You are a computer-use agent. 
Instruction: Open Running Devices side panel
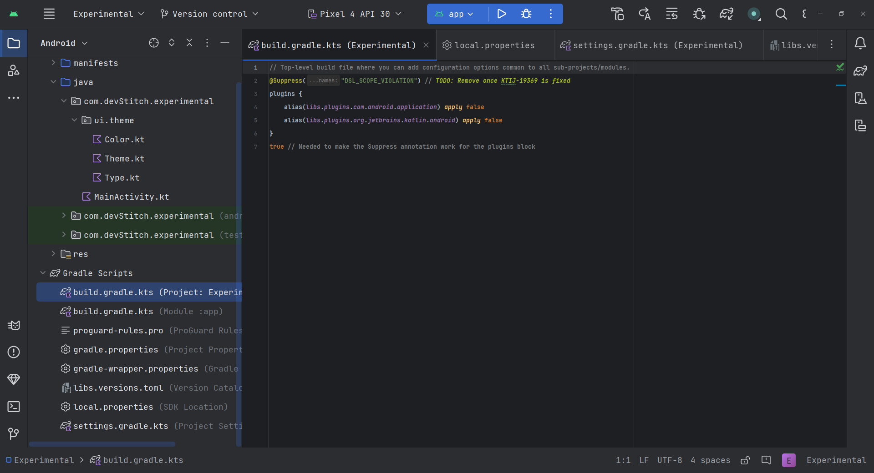pos(860,98)
